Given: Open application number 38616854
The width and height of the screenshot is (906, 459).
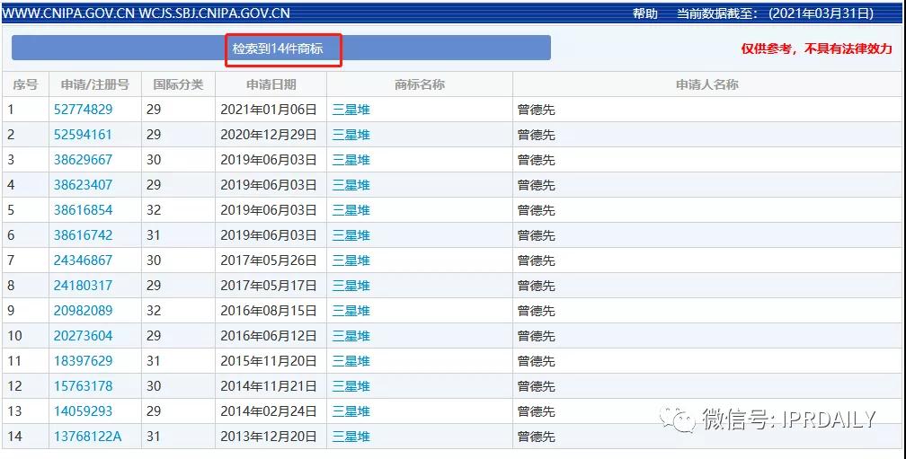Looking at the screenshot, I should pos(84,209).
